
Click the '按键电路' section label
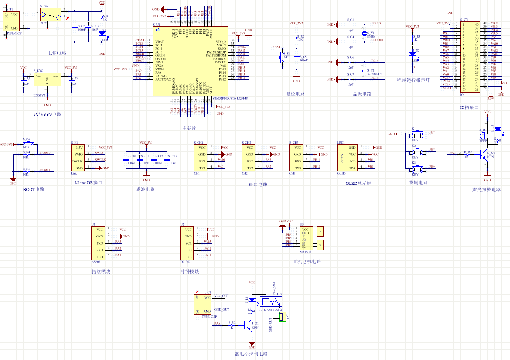(419, 183)
